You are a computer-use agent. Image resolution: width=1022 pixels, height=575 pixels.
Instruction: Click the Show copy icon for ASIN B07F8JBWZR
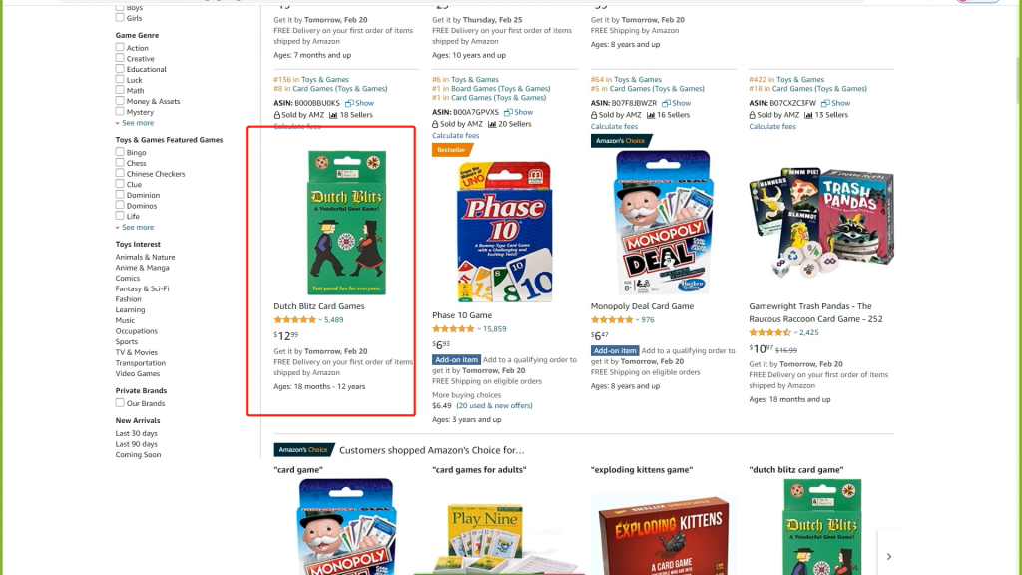[666, 103]
